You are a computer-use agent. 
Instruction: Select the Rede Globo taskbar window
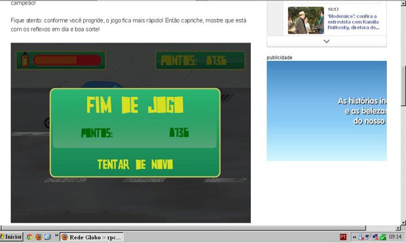tap(92, 237)
